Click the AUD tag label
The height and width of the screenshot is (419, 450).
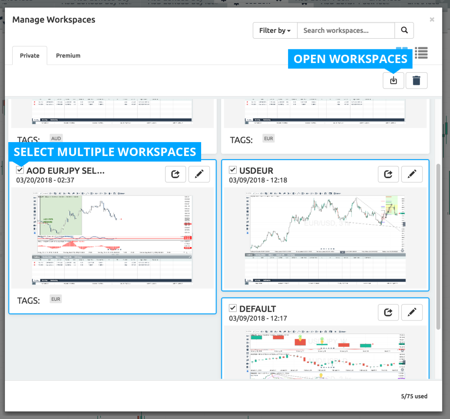(x=56, y=138)
